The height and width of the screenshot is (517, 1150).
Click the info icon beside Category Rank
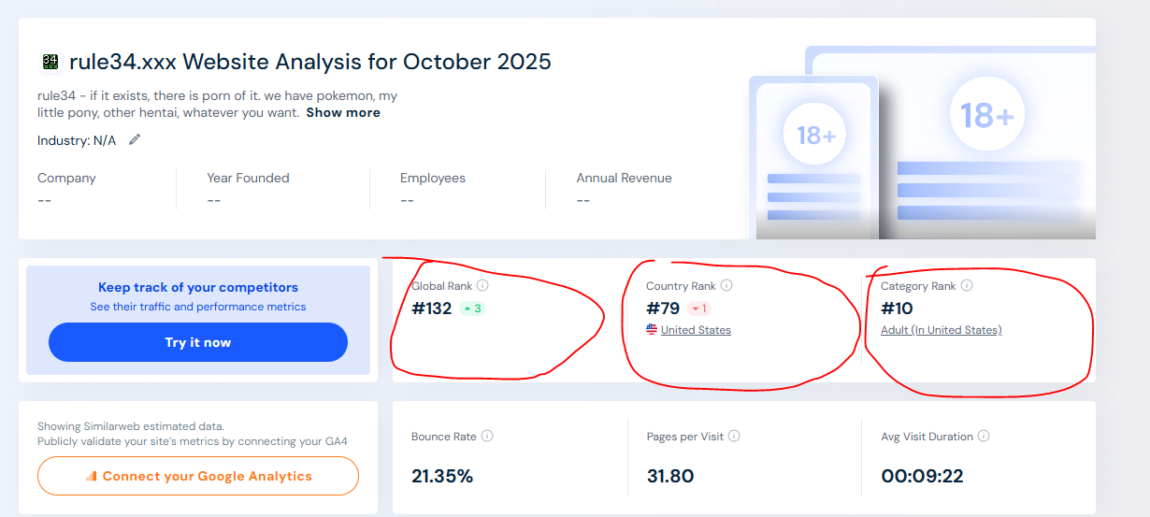coord(967,286)
